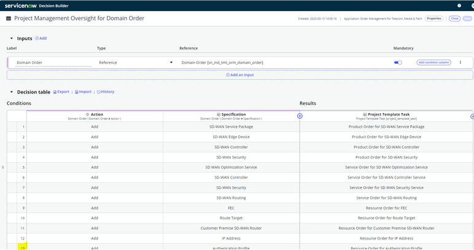Image resolution: width=474 pixels, height=250 pixels.
Task: Click the Add action cell in row 1
Action: point(95,127)
